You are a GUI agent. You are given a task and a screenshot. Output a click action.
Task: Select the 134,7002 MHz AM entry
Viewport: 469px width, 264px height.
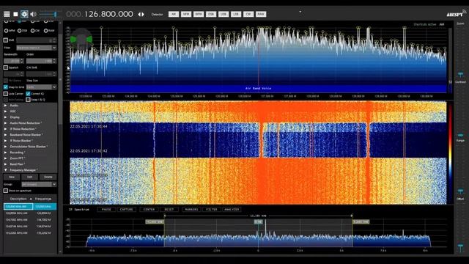tap(30, 220)
